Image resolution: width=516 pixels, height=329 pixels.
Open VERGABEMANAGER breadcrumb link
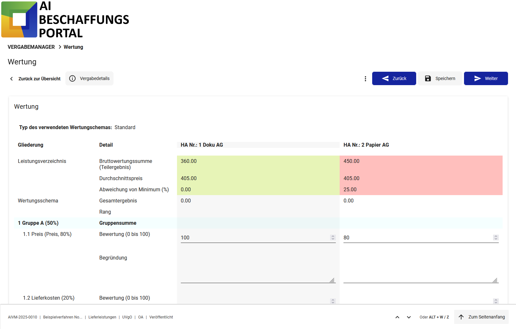click(x=31, y=47)
